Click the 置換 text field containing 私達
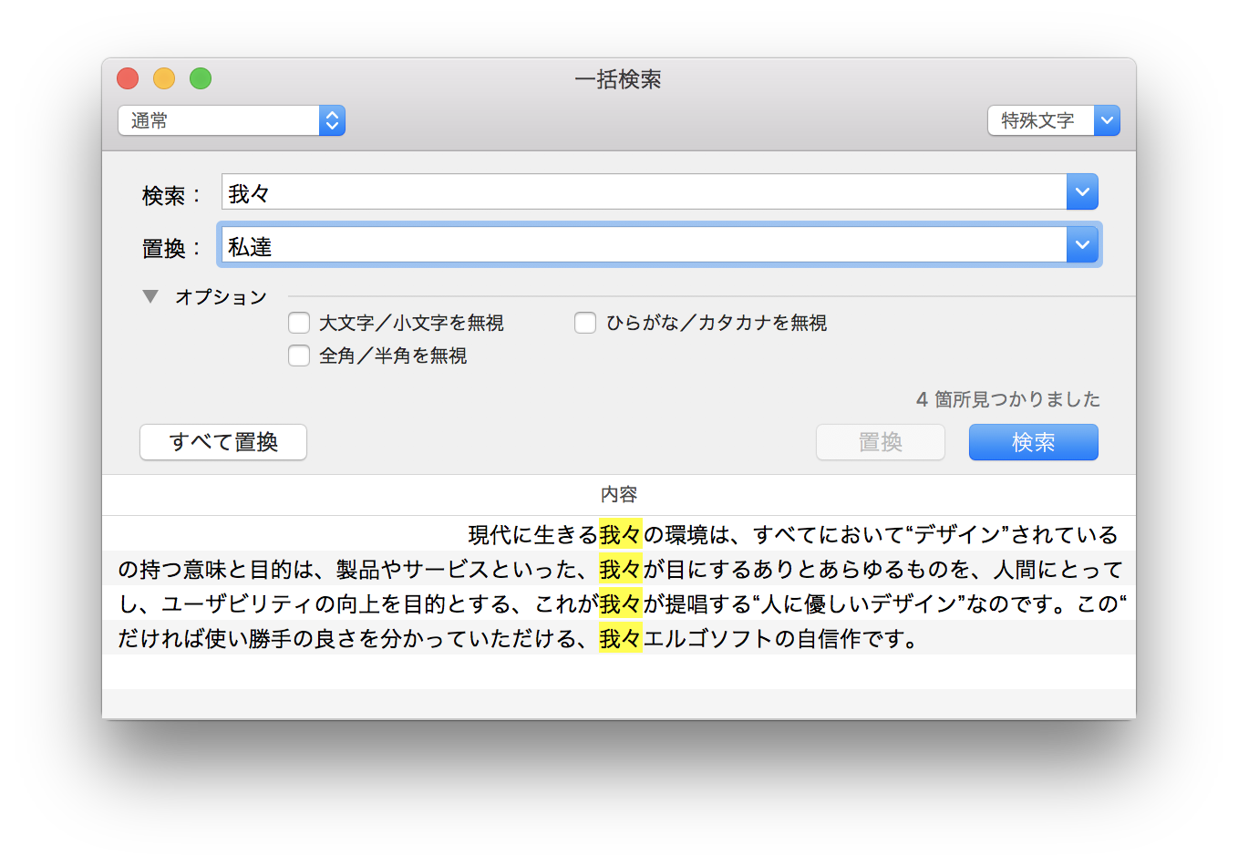 pyautogui.click(x=644, y=245)
